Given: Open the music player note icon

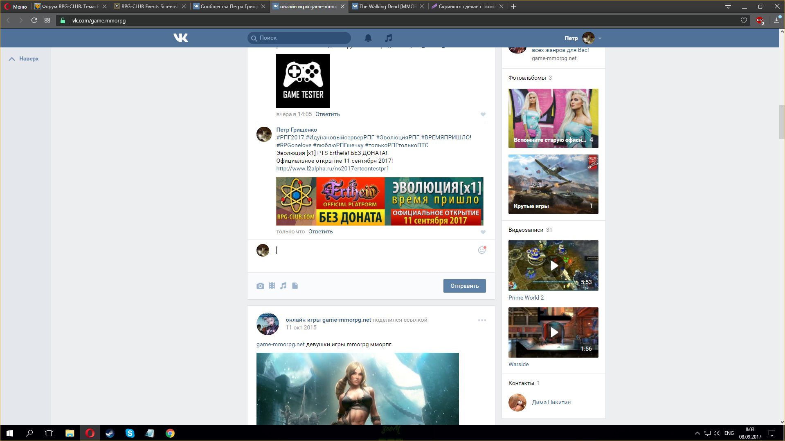Looking at the screenshot, I should tap(388, 38).
